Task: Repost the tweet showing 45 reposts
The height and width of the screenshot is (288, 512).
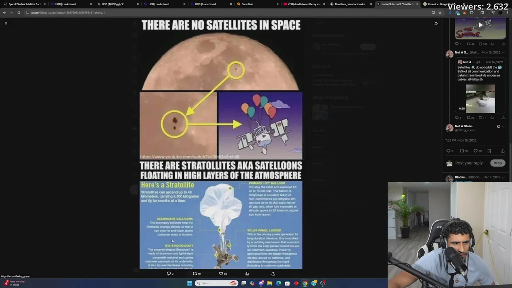Action: tap(468, 44)
